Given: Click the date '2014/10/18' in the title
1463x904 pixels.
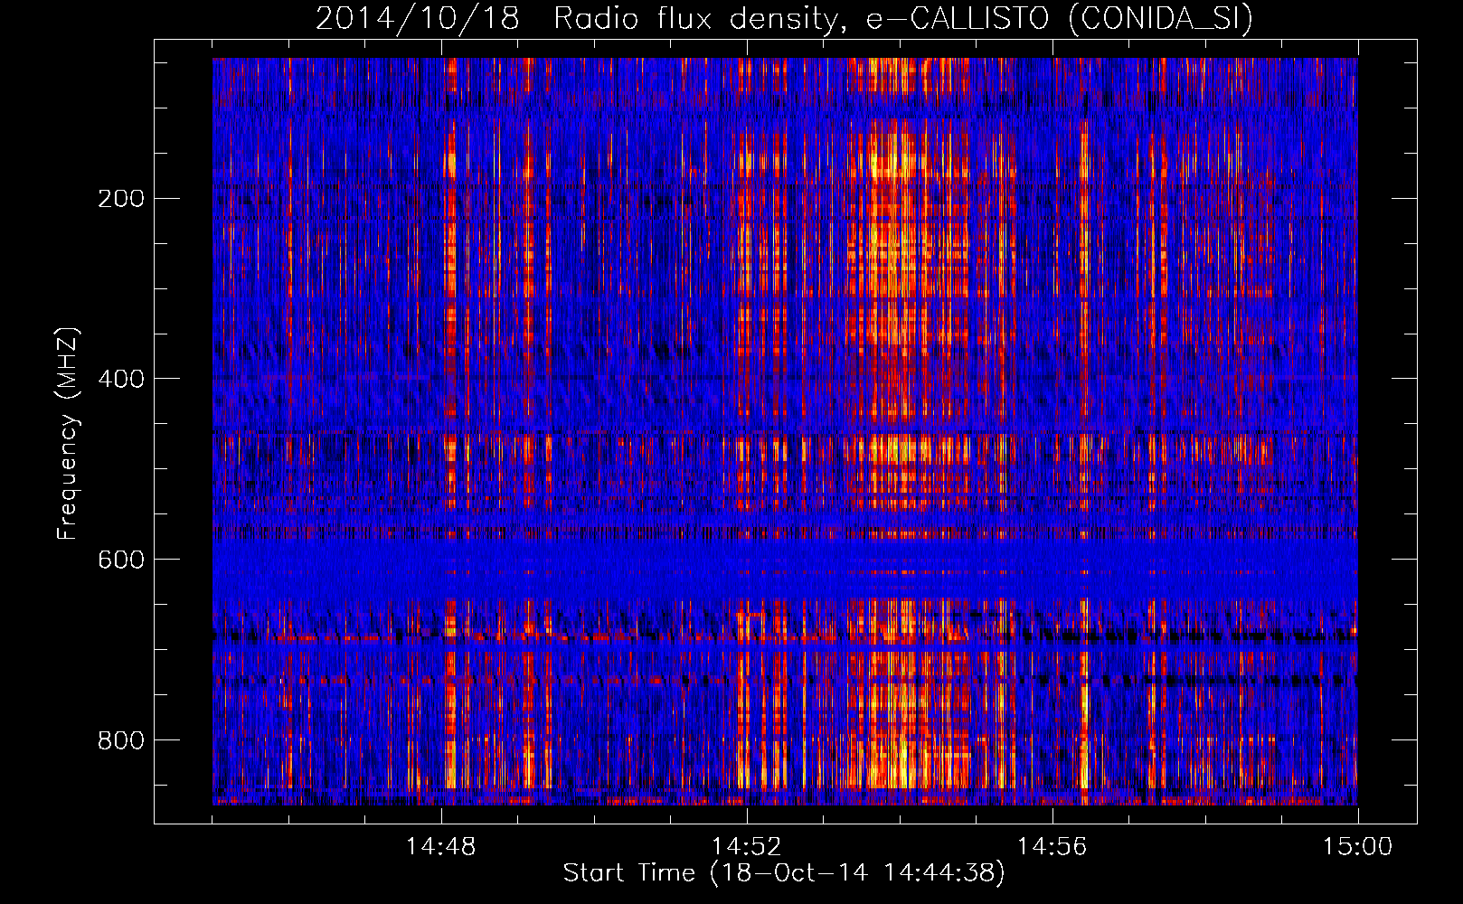Looking at the screenshot, I should (418, 18).
